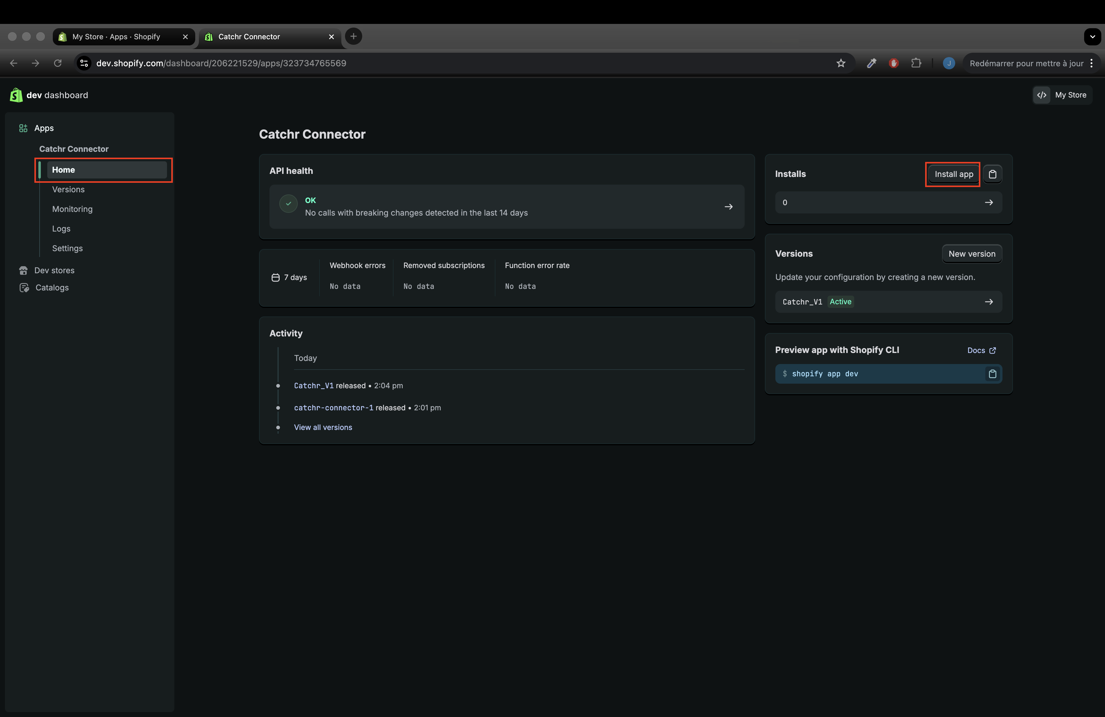This screenshot has width=1105, height=717.
Task: Click the Shopify dev dashboard logo
Action: (16, 95)
